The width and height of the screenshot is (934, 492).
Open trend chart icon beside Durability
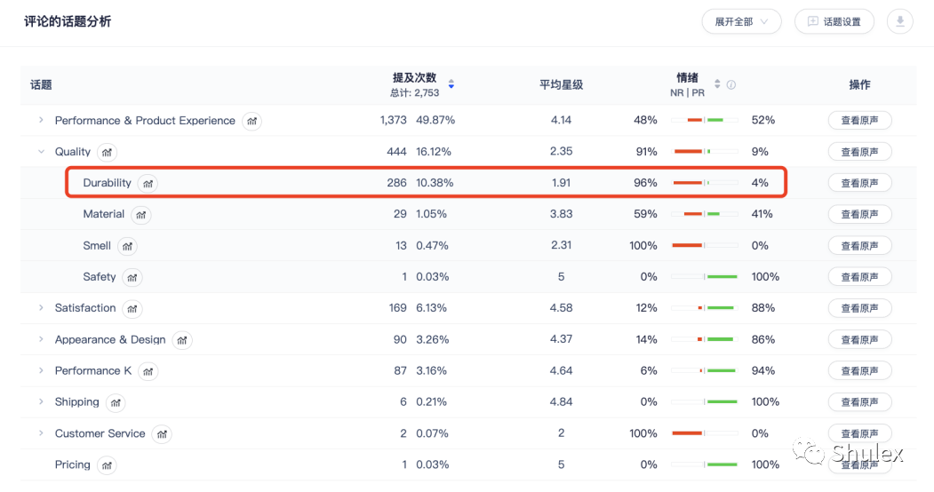148,183
